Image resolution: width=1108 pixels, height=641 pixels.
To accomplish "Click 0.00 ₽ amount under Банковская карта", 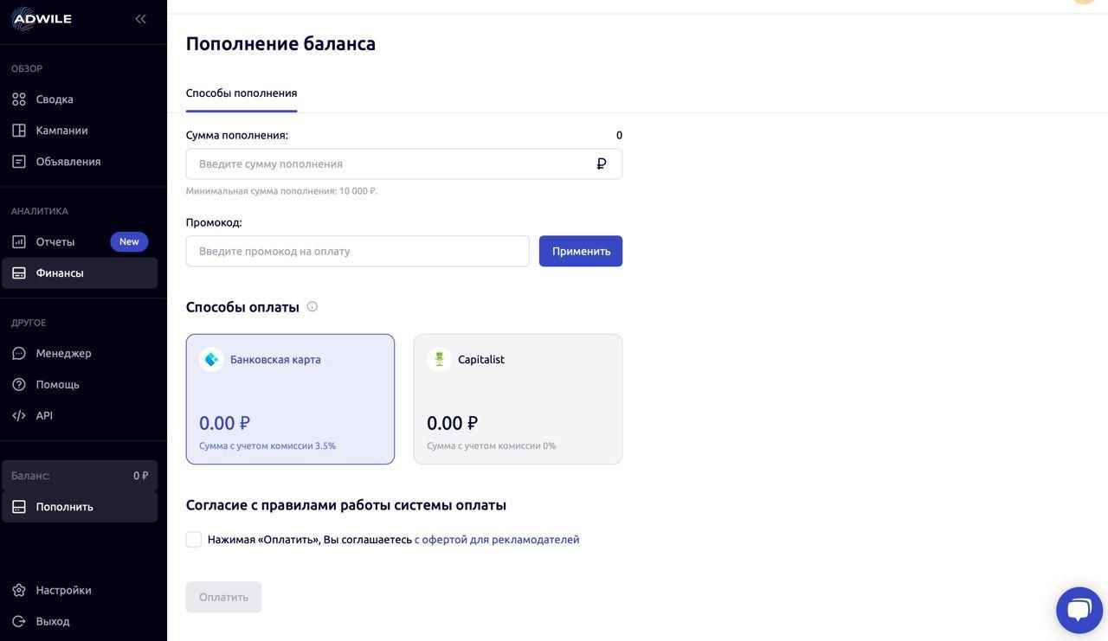I will click(x=224, y=423).
